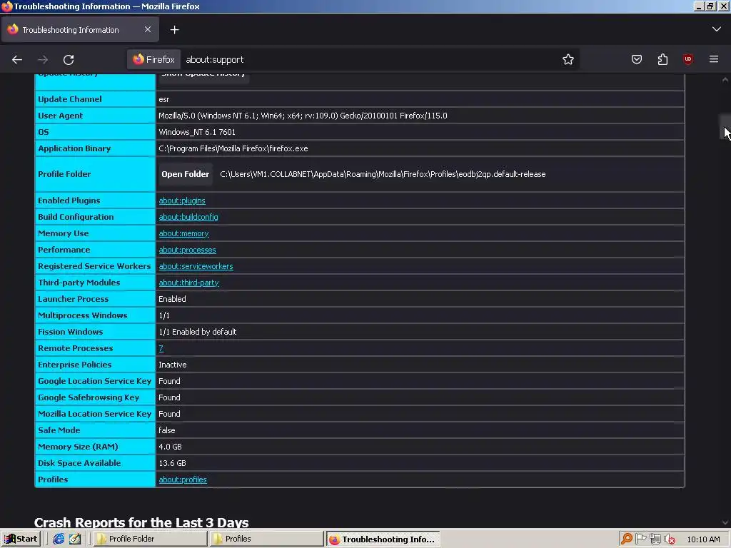Viewport: 731px width, 548px height.
Task: Open the about:buildconfig link
Action: pyautogui.click(x=188, y=217)
